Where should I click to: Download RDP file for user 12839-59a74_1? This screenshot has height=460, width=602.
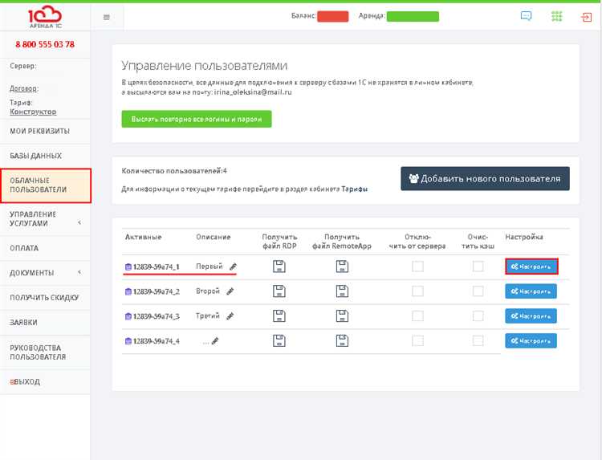click(279, 267)
